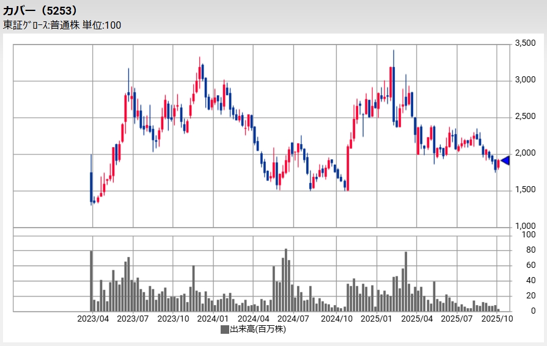Click the 1,500 price axis label

click(x=525, y=190)
